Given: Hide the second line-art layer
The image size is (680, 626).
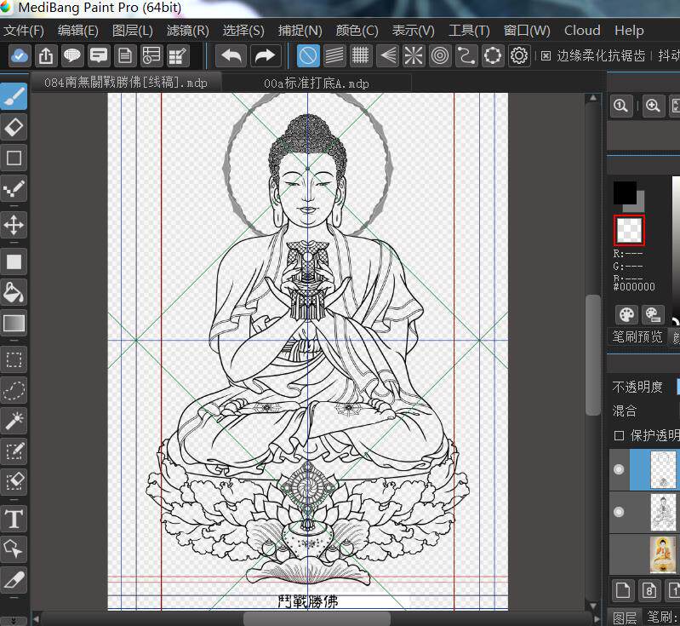Looking at the screenshot, I should coord(619,512).
